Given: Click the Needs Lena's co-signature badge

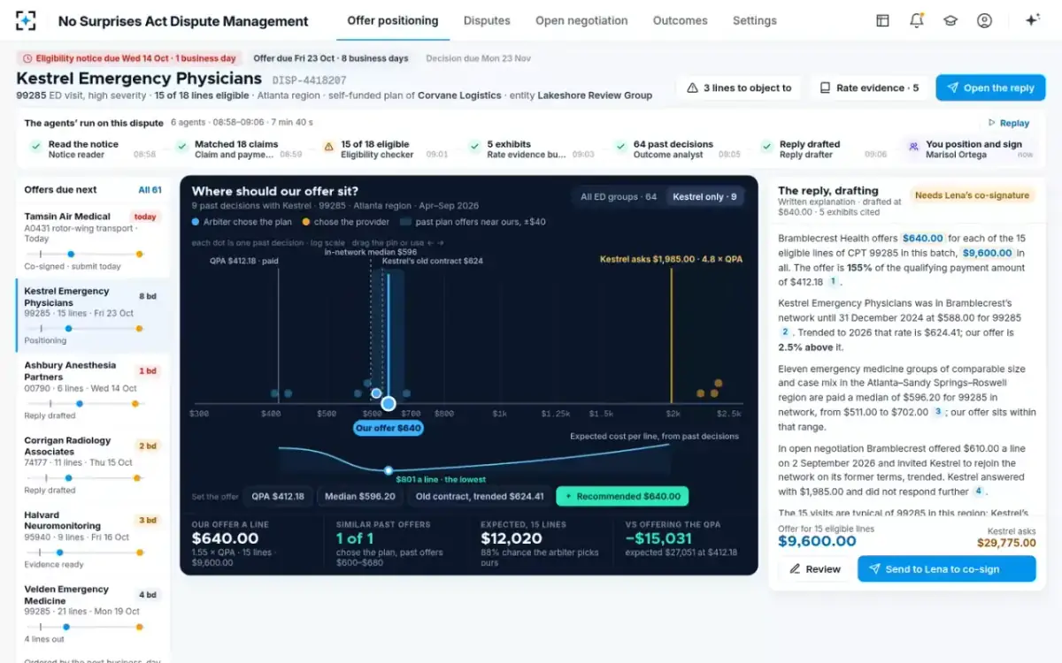Looking at the screenshot, I should point(972,195).
